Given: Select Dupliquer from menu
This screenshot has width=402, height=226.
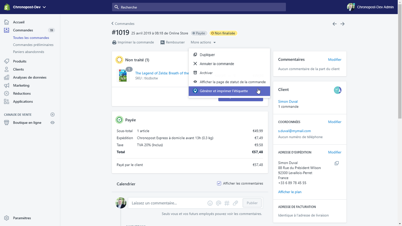Looking at the screenshot, I should point(229,55).
